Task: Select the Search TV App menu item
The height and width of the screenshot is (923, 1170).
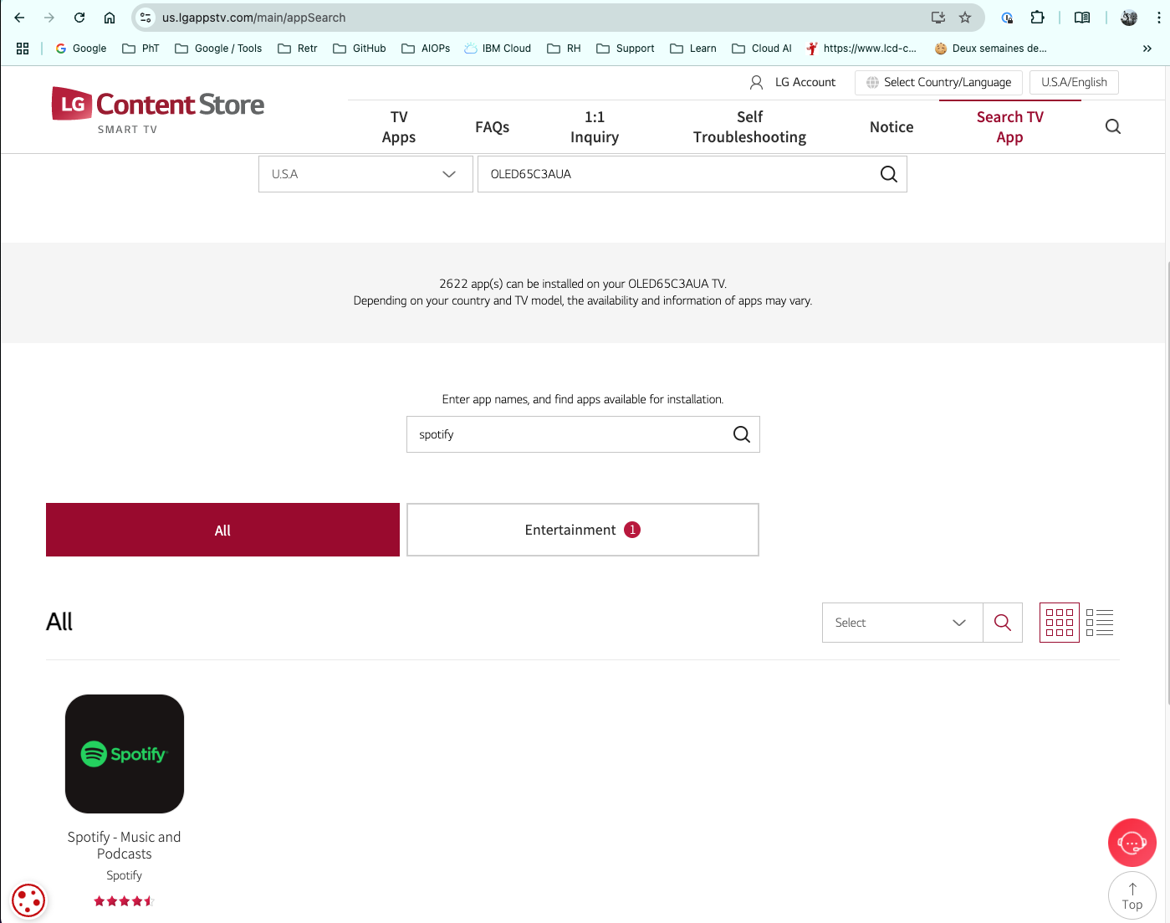Action: pos(1010,127)
